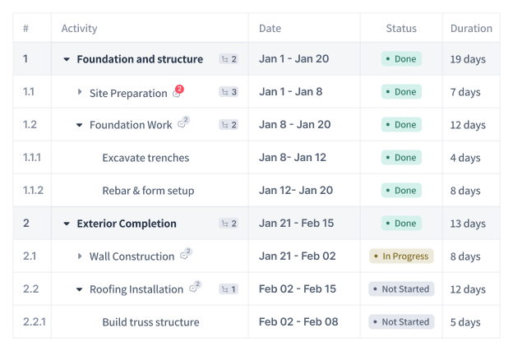Click subtask count badge on Exterior Completion
Image resolution: width=513 pixels, height=351 pixels.
(229, 224)
